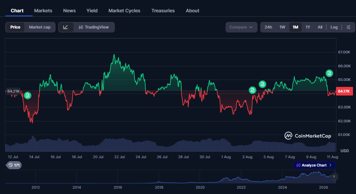The image size is (356, 194).
Task: Click the CoinMarketCap logo on chart
Action: coord(308,136)
